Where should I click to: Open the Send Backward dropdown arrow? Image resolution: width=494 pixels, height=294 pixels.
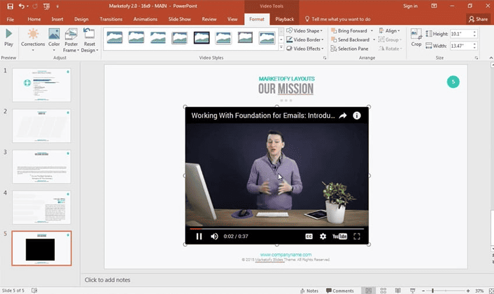click(x=374, y=40)
